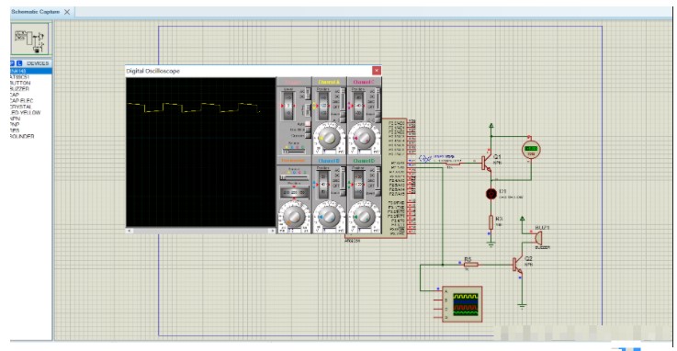This screenshot has height=351, width=677.
Task: Click the red LED D1 component
Action: click(491, 194)
